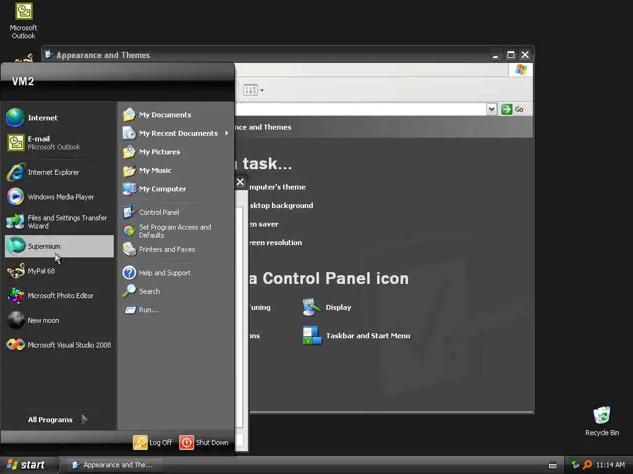The height and width of the screenshot is (474, 633).
Task: Open Internet Explorer from Start menu
Action: click(59, 172)
